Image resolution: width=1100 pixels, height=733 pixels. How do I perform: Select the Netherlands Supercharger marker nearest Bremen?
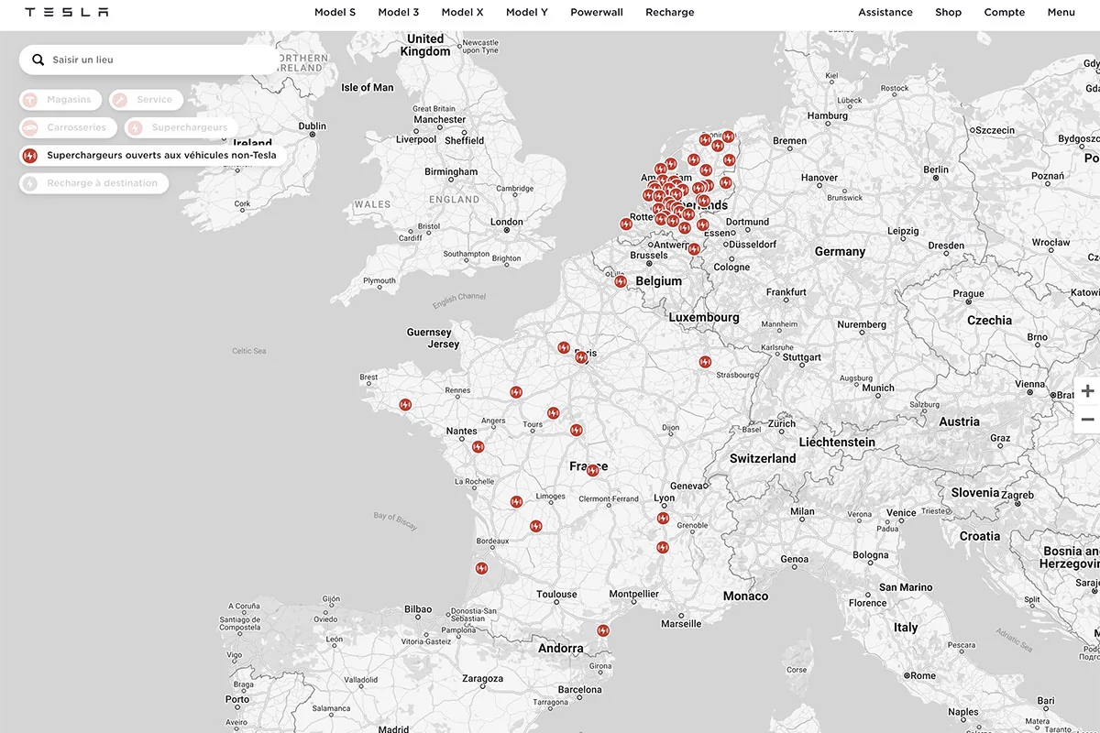click(x=728, y=137)
